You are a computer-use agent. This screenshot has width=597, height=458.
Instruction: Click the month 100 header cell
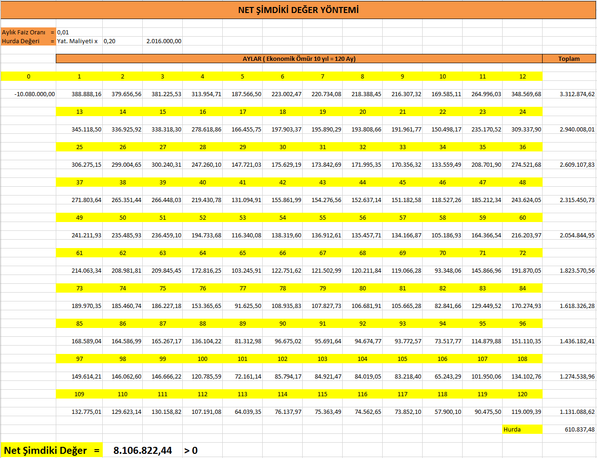click(x=203, y=359)
